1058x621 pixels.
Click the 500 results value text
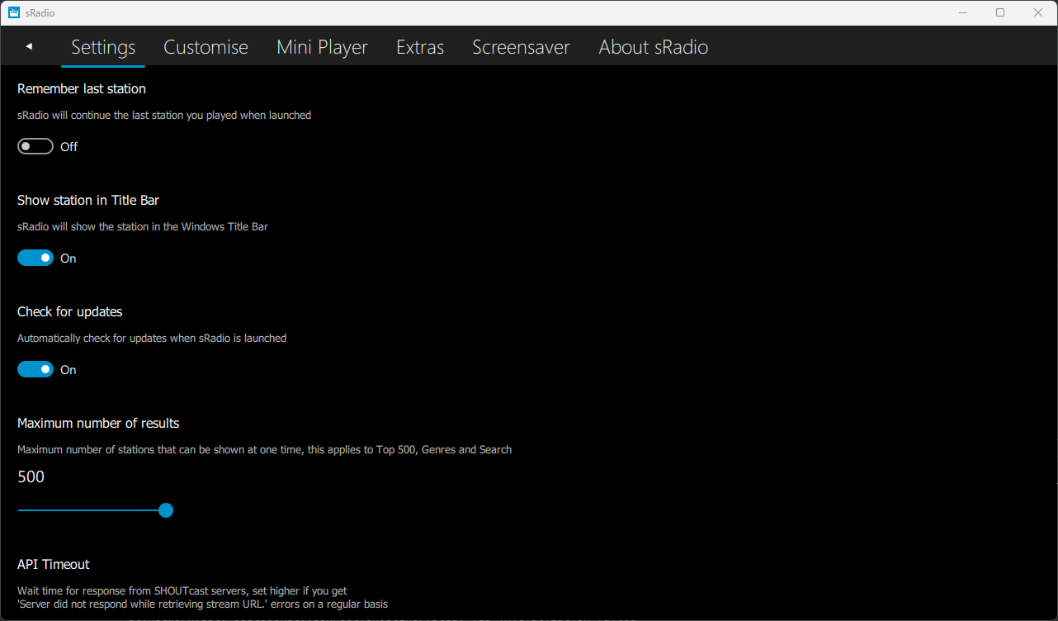tap(31, 476)
